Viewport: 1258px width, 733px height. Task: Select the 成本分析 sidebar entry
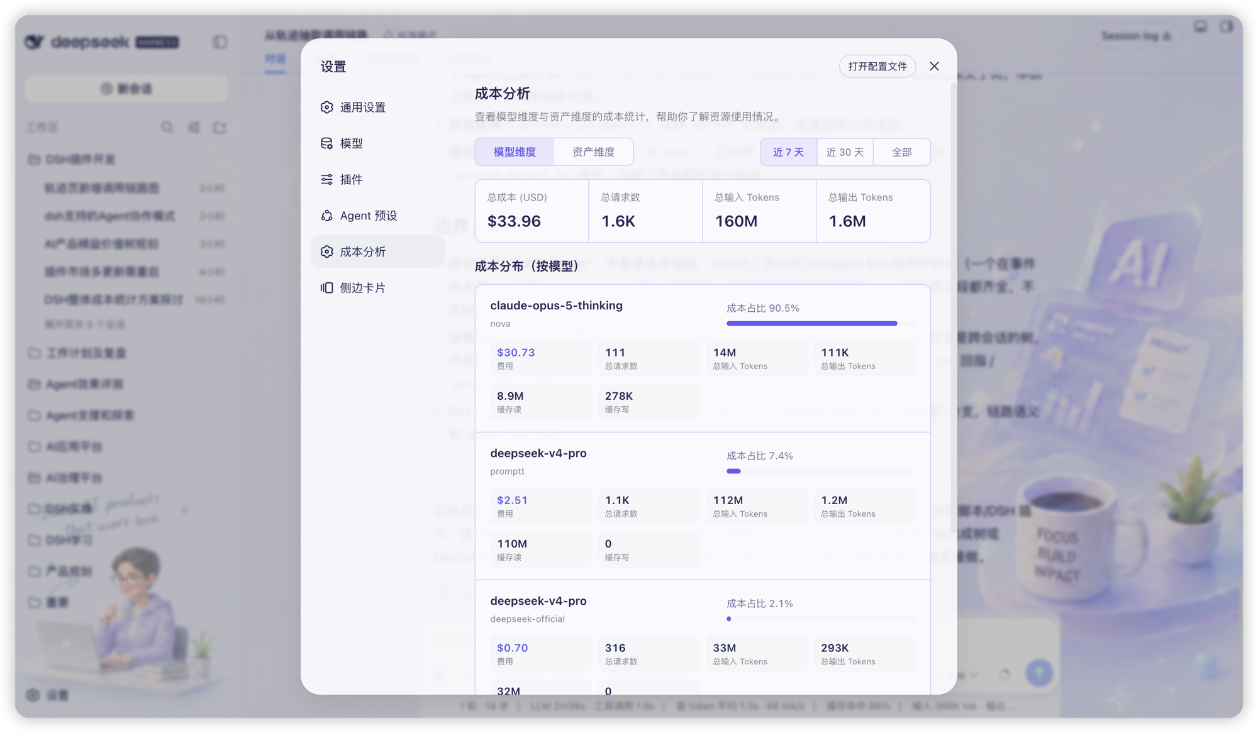[x=377, y=251]
